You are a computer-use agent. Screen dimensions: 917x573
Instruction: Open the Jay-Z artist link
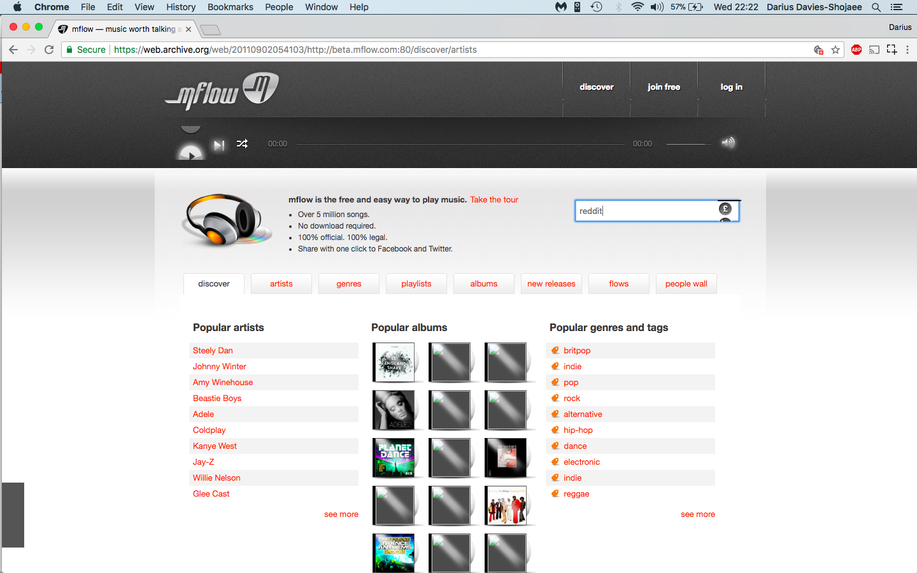203,462
